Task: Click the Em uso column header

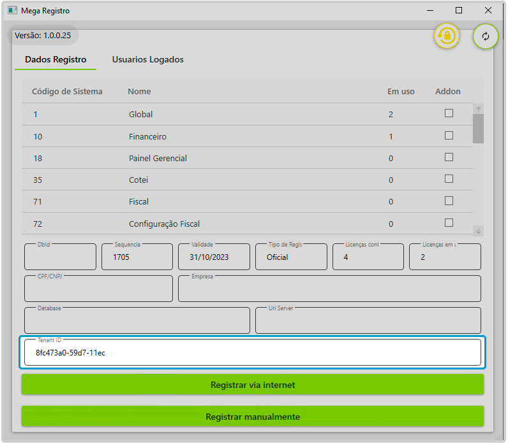Action: point(401,92)
